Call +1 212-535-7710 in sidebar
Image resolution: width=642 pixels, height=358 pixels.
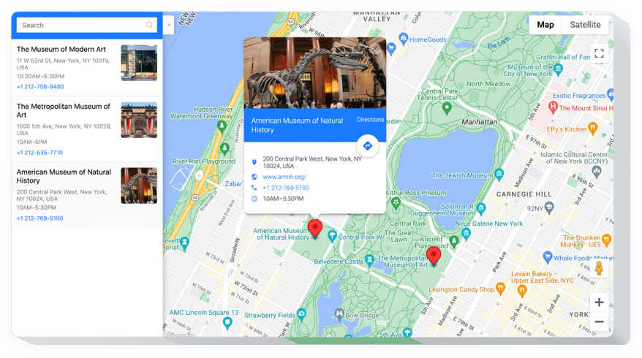point(39,153)
